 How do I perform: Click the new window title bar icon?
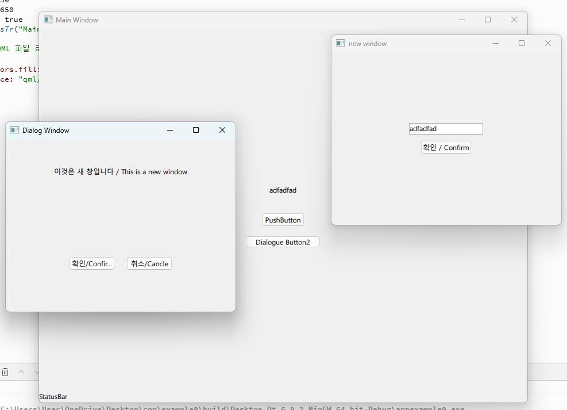point(341,44)
